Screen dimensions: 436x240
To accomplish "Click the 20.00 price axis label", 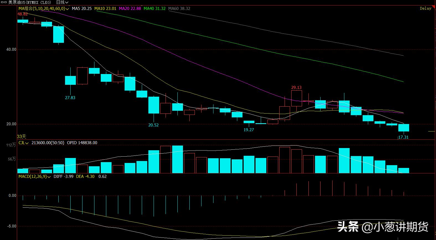I will tap(11, 124).
